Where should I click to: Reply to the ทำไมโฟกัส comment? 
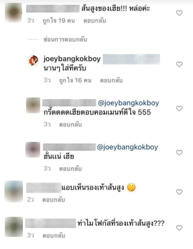coord(54,236)
